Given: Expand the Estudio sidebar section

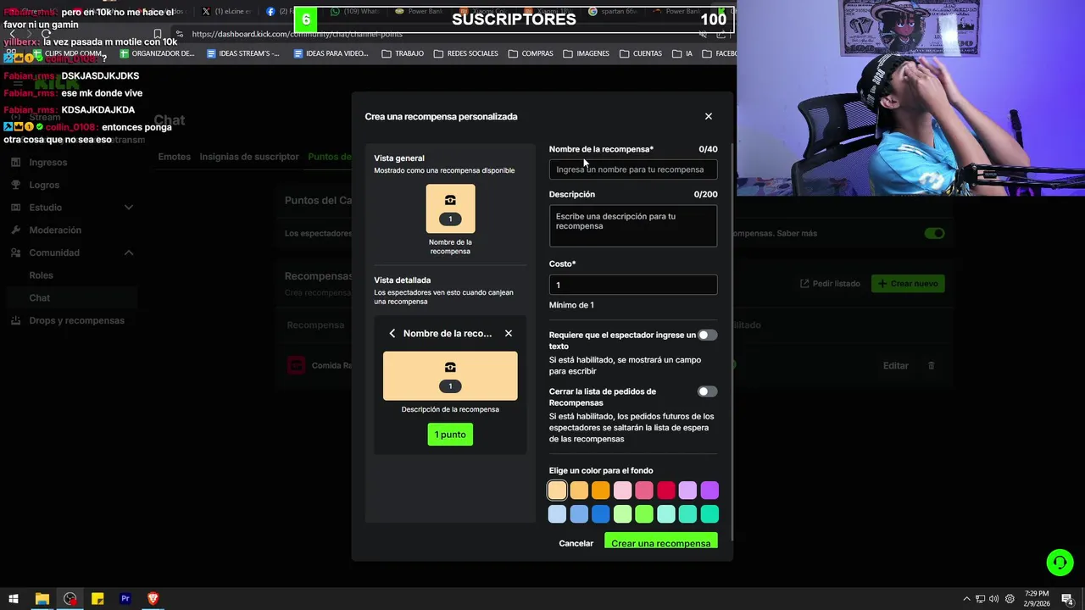Looking at the screenshot, I should coord(129,208).
